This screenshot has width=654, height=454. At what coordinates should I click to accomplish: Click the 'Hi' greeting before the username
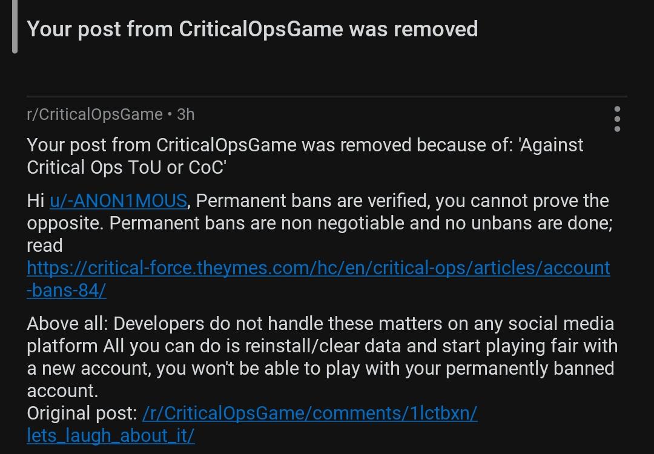tap(36, 201)
